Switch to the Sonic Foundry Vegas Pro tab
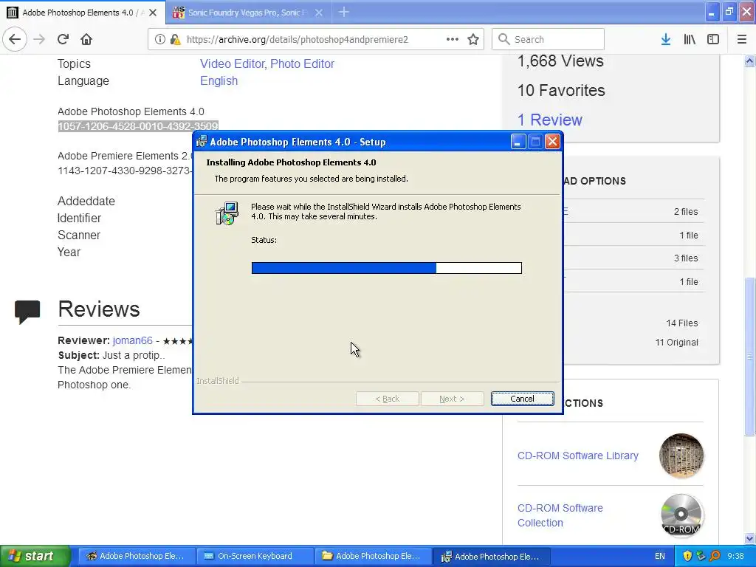 tap(248, 13)
